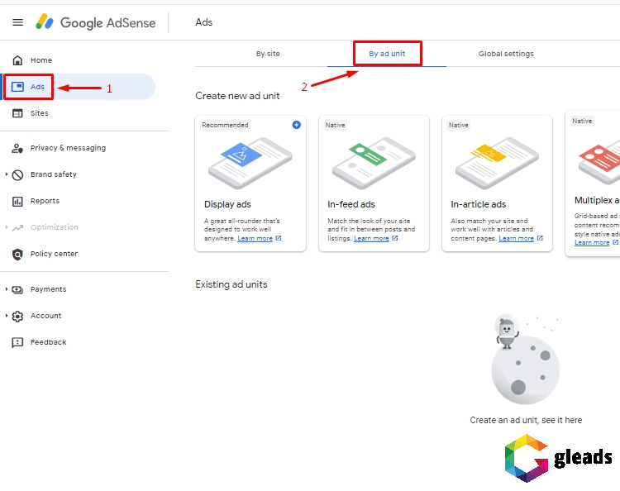
Task: Create an In-feed ads unit
Action: pyautogui.click(x=374, y=184)
